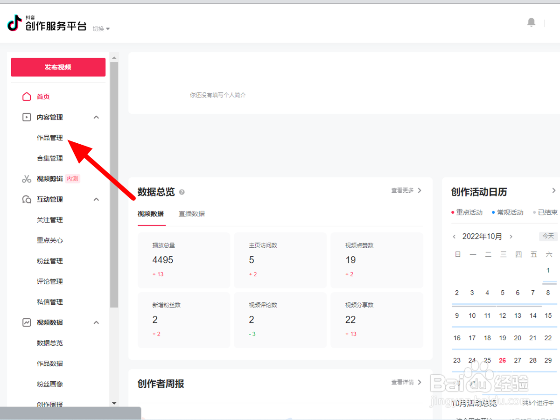Click 你还没有填写个人简介 text
Viewport: 560px width, 420px height.
click(x=217, y=95)
